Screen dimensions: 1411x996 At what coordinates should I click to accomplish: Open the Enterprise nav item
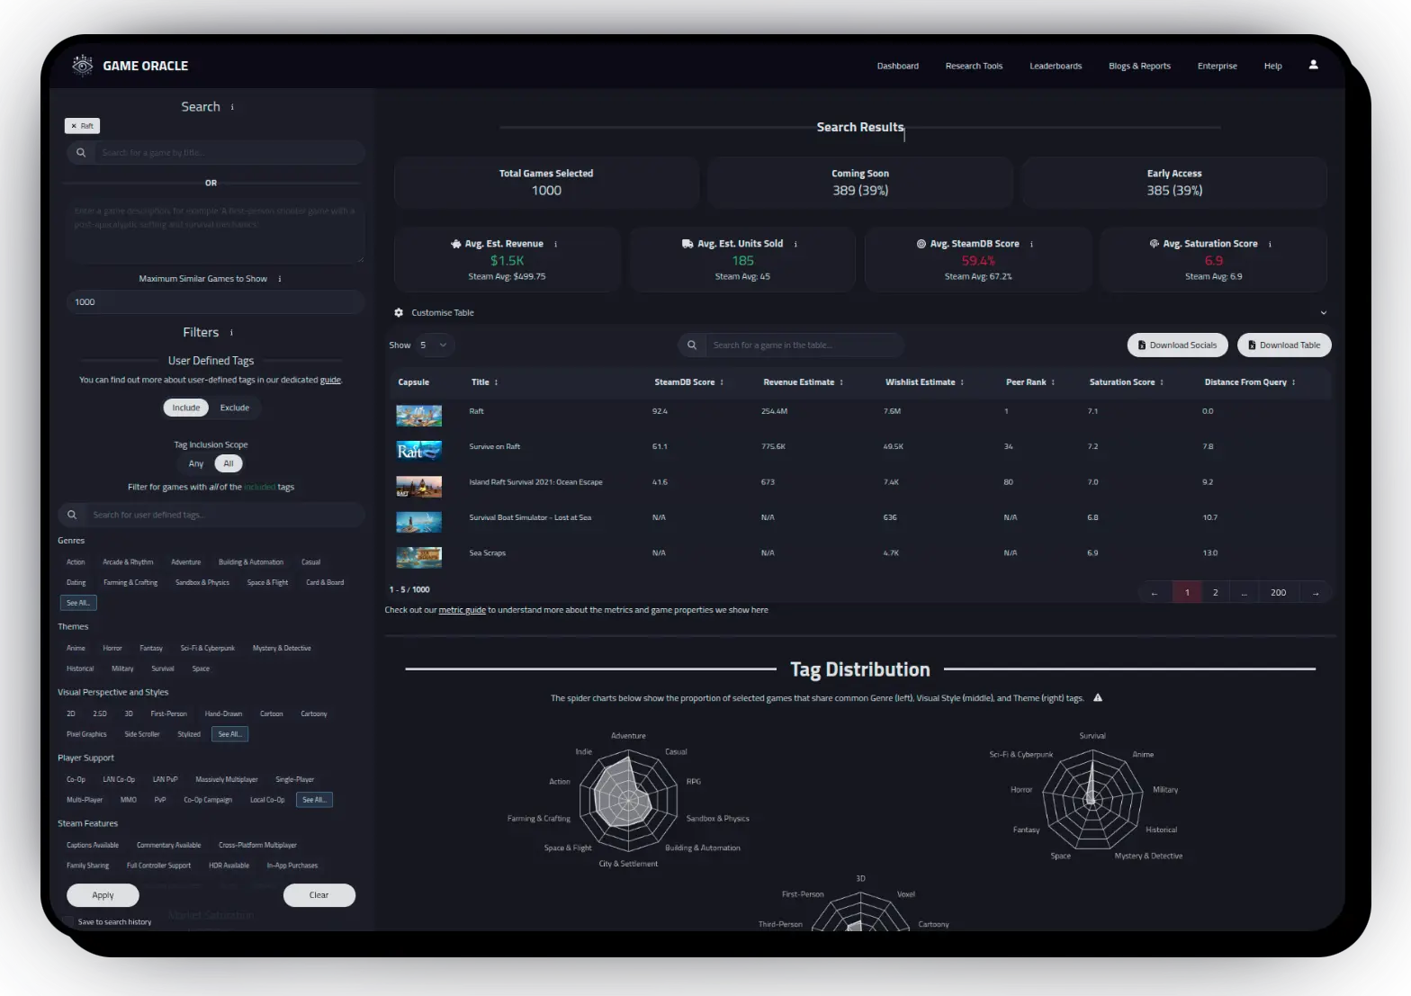[x=1217, y=66]
